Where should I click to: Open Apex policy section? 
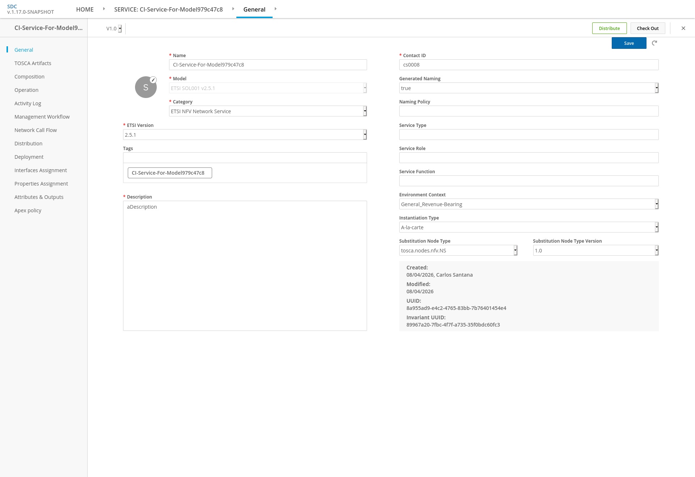(28, 210)
